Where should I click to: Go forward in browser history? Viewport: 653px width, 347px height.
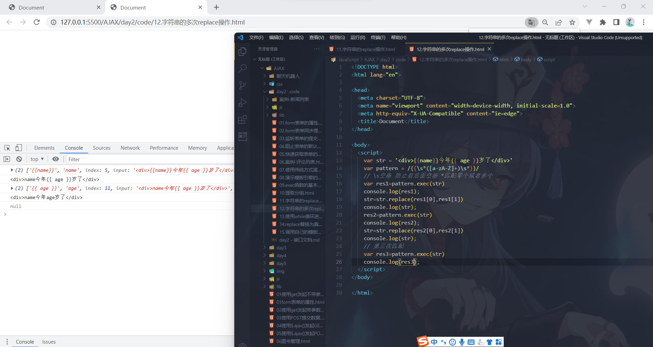[x=23, y=22]
